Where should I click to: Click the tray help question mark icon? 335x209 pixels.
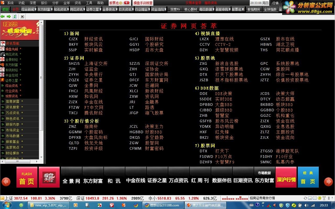[257, 205]
